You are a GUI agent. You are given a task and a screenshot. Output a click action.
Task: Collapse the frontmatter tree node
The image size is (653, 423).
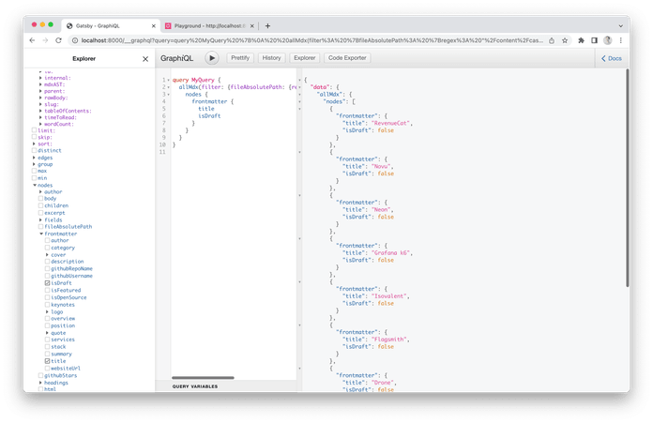click(x=41, y=234)
